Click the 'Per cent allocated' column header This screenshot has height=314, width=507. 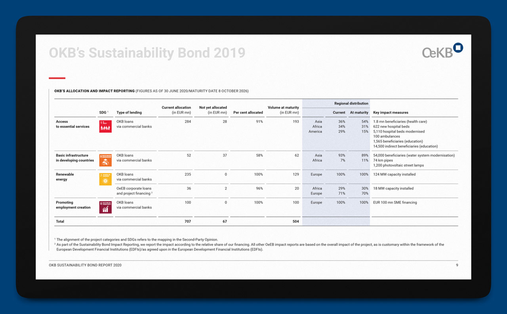coord(248,112)
